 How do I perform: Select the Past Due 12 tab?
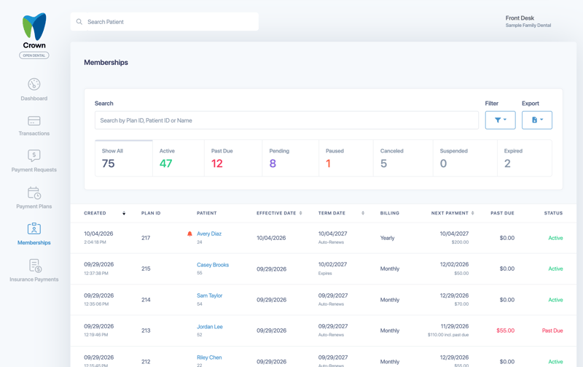click(233, 158)
